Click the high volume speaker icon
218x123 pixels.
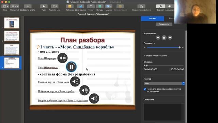point(183,47)
